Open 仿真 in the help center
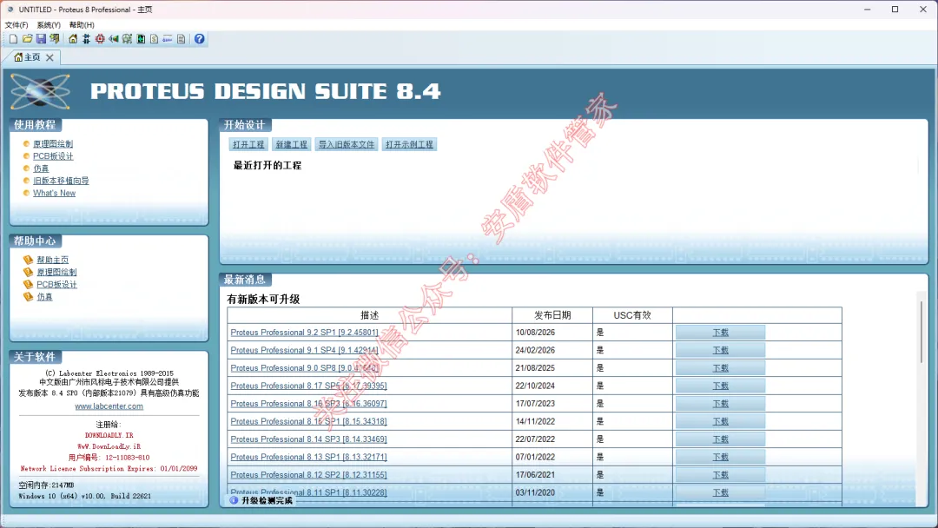This screenshot has width=938, height=528. coord(45,297)
